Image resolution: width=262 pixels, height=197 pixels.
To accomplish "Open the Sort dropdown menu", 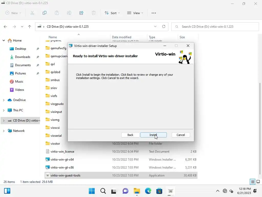I will tap(112, 13).
